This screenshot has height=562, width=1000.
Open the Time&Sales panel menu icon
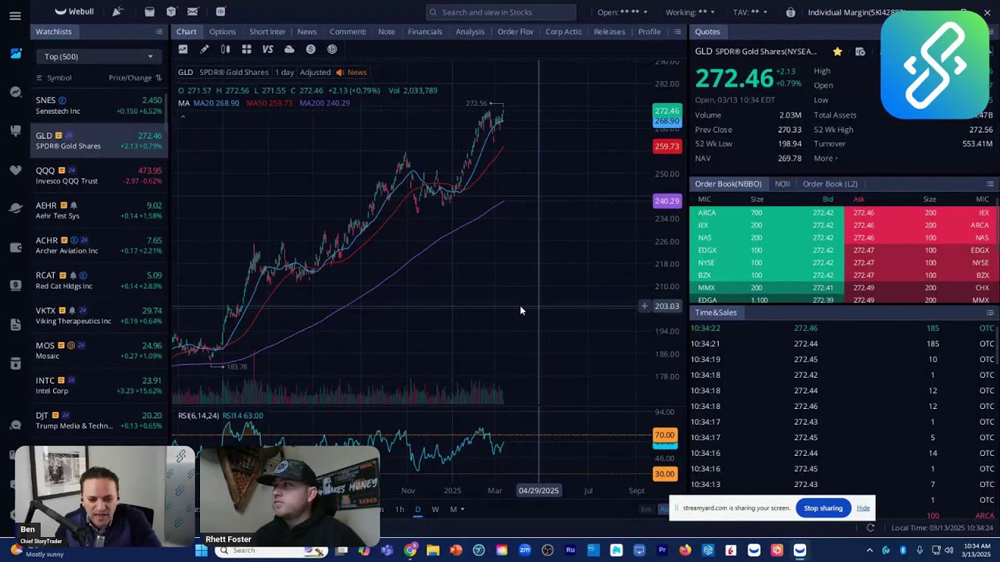(x=990, y=313)
